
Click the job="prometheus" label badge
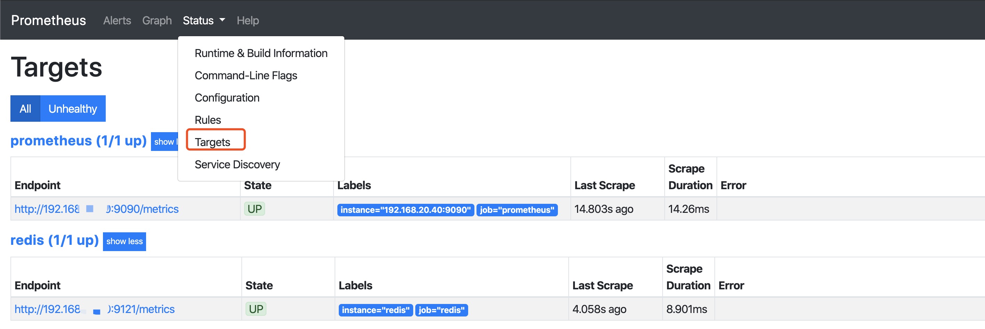pyautogui.click(x=517, y=210)
